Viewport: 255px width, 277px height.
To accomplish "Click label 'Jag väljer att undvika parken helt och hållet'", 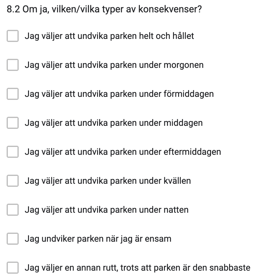I will pyautogui.click(x=109, y=36).
